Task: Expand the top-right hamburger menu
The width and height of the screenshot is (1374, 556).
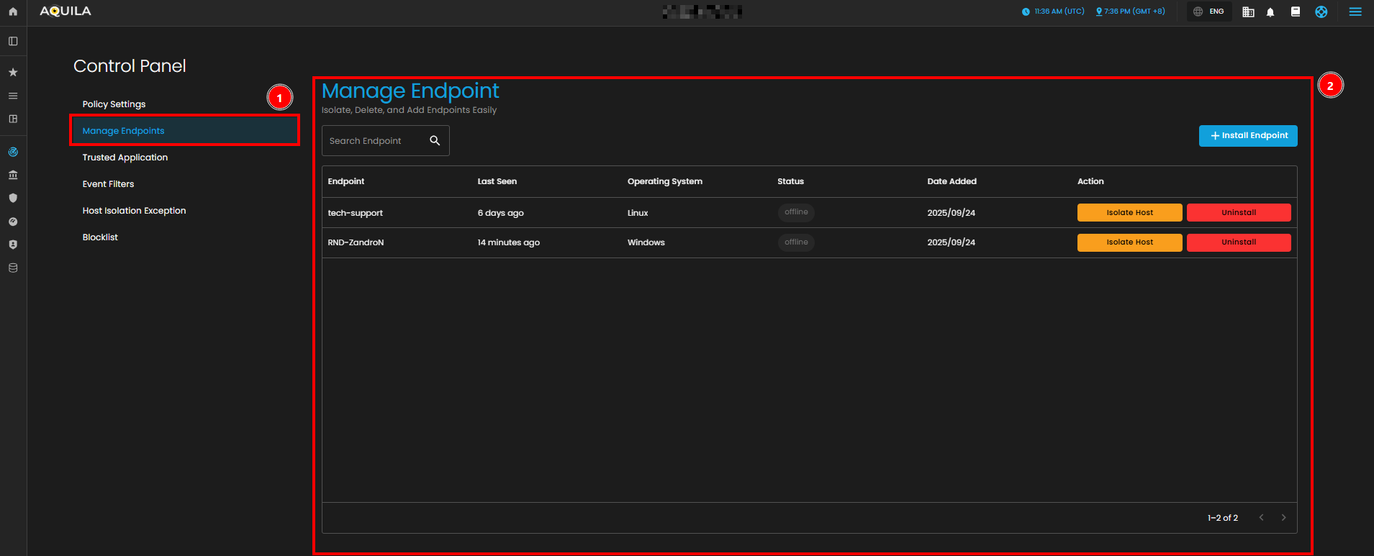Action: [1355, 12]
